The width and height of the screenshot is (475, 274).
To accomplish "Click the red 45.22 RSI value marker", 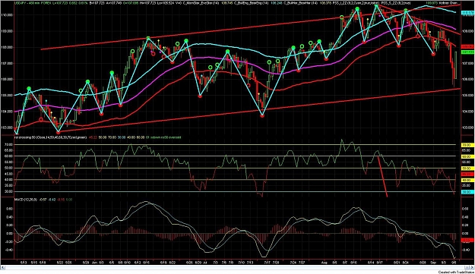I will pyautogui.click(x=467, y=175).
